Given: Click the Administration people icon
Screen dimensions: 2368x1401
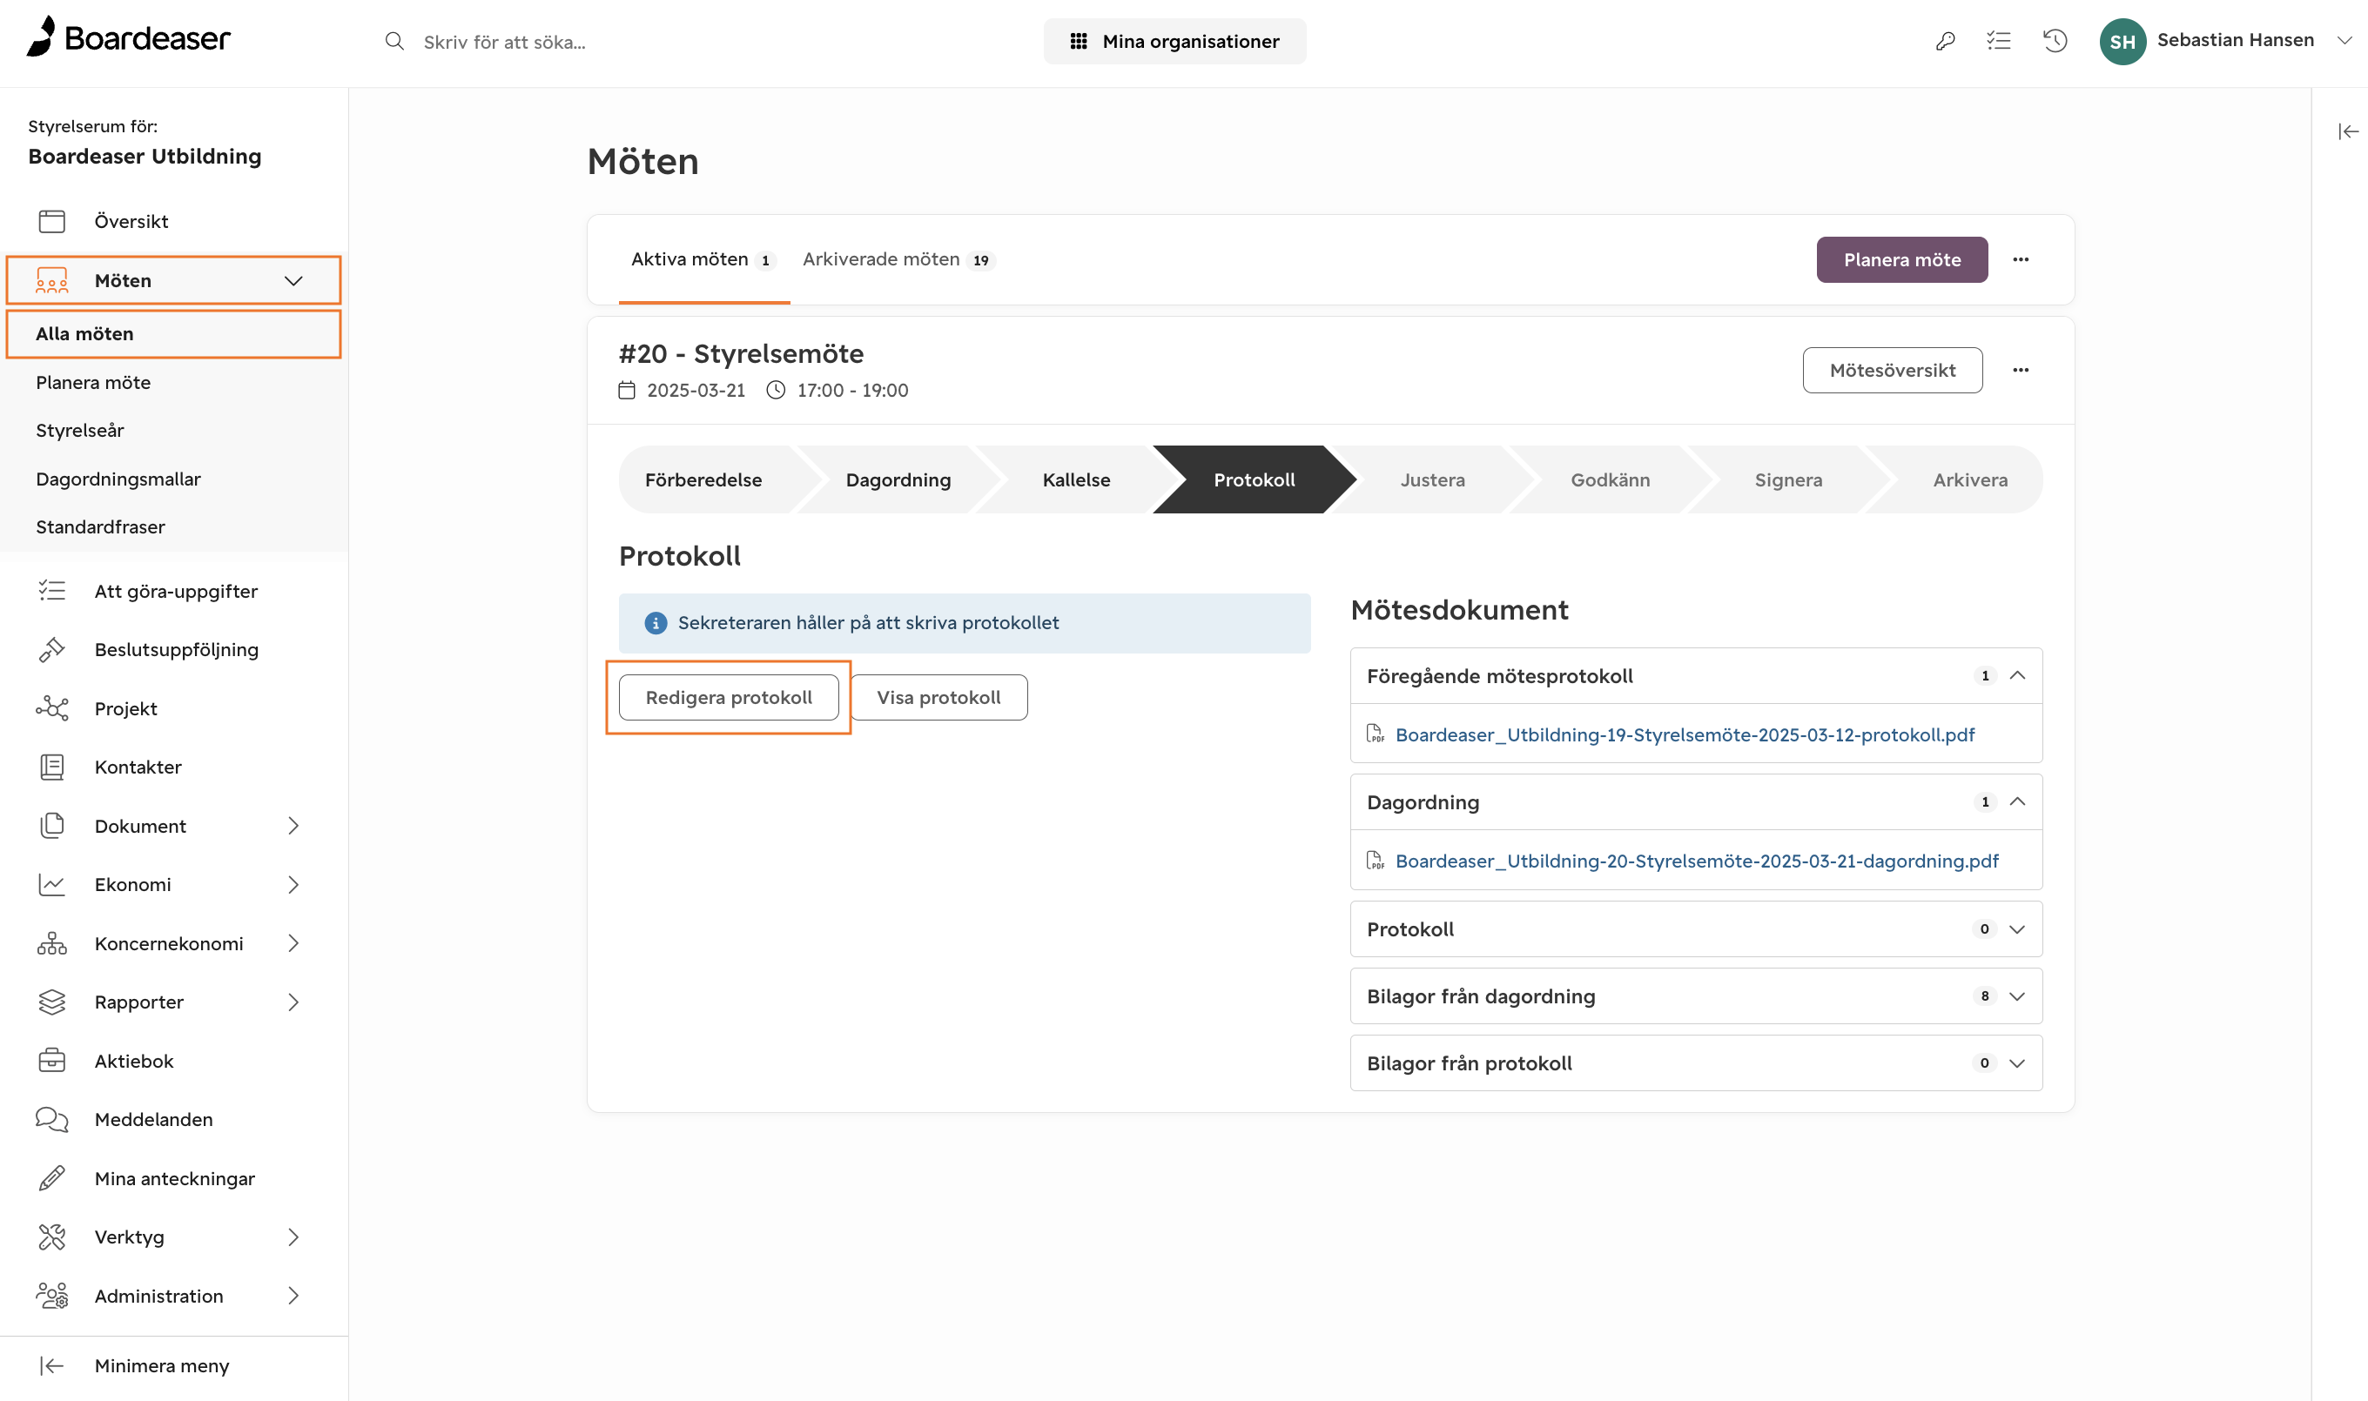Looking at the screenshot, I should [52, 1295].
